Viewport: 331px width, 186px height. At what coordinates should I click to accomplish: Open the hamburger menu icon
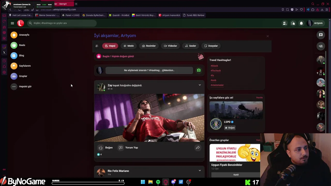tap(12, 23)
